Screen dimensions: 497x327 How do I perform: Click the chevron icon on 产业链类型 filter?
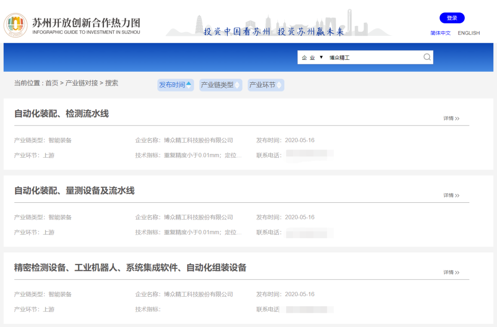[236, 85]
